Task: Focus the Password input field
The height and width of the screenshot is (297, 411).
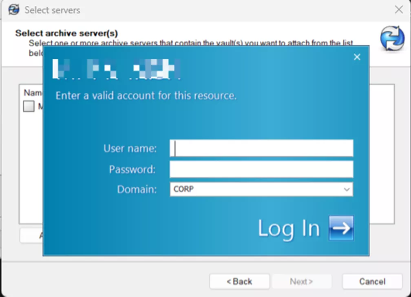Action: pos(261,169)
